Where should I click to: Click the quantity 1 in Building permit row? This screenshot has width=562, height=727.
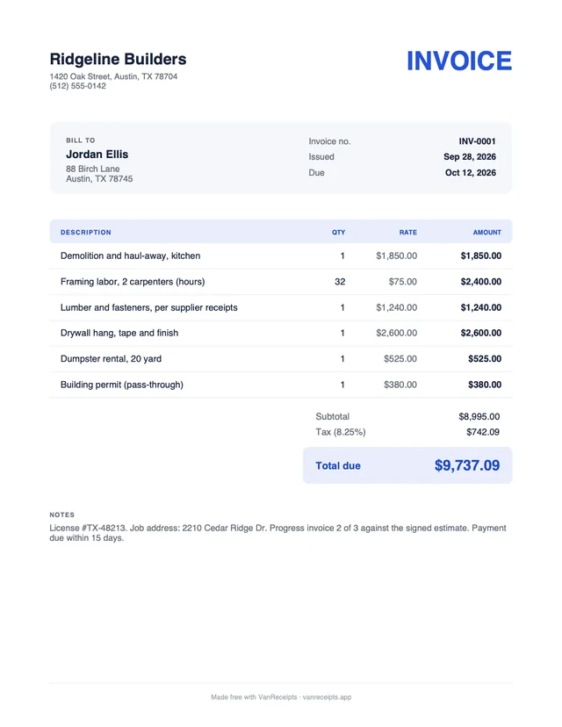tap(342, 385)
